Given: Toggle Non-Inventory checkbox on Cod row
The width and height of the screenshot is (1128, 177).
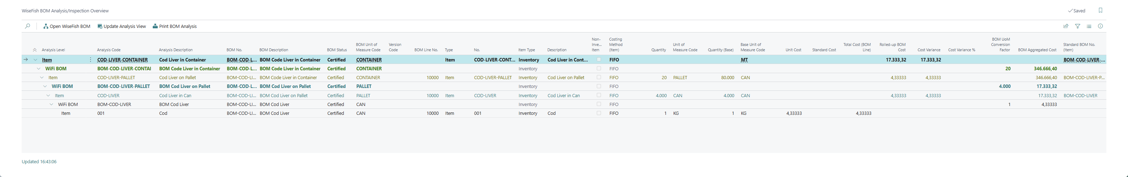Looking at the screenshot, I should pyautogui.click(x=599, y=113).
